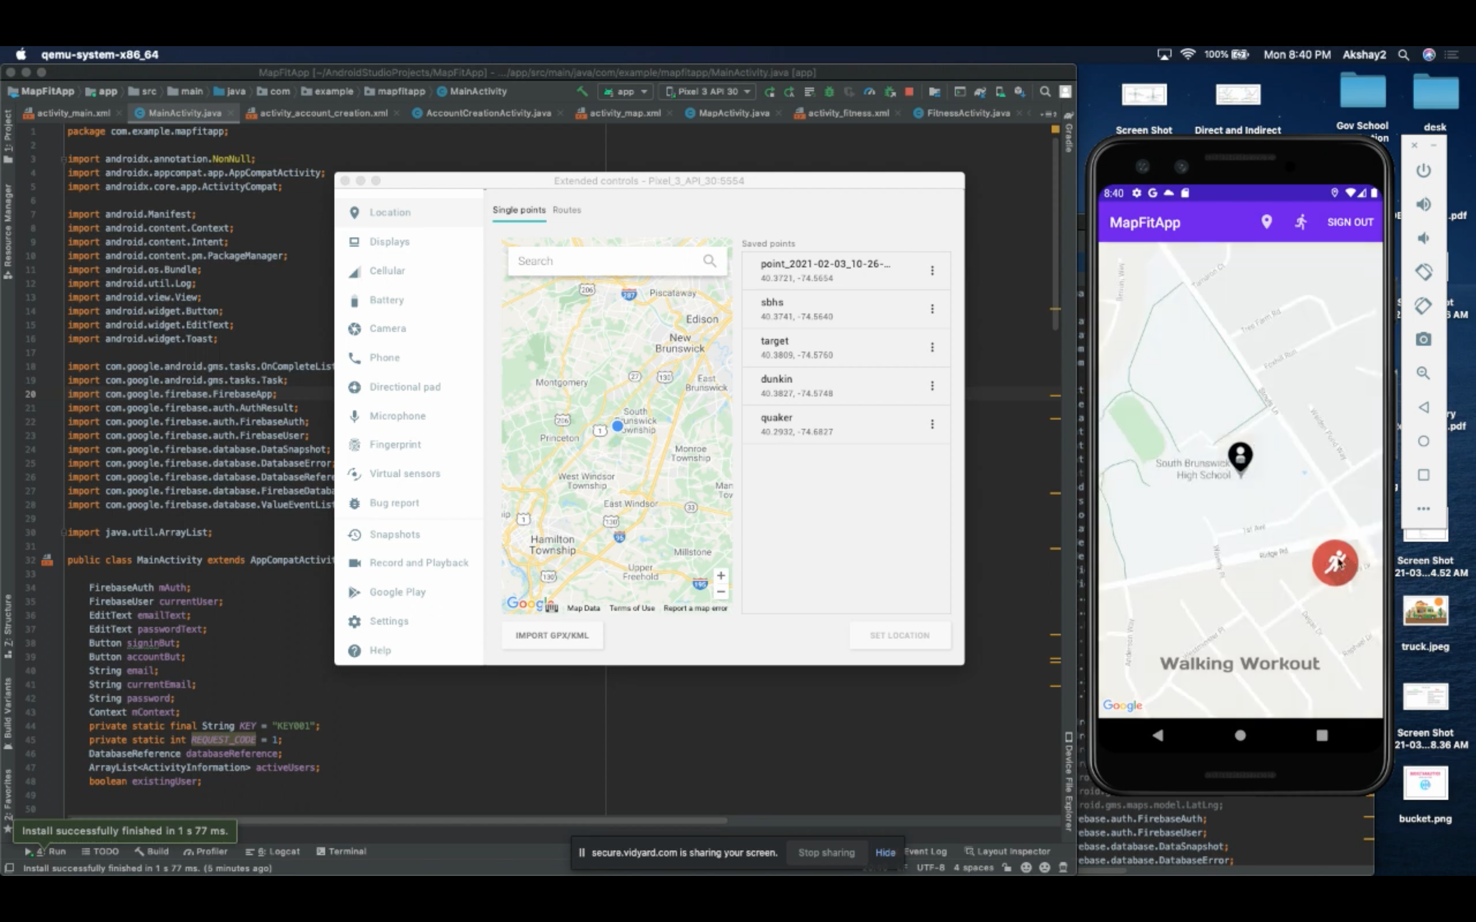Click the emulator power button icon

coord(1423,171)
